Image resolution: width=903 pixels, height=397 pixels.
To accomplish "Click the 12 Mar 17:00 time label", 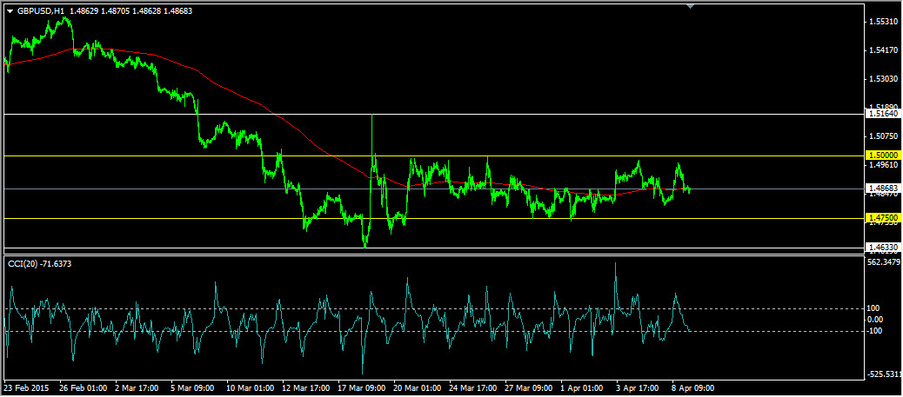I will pos(306,387).
